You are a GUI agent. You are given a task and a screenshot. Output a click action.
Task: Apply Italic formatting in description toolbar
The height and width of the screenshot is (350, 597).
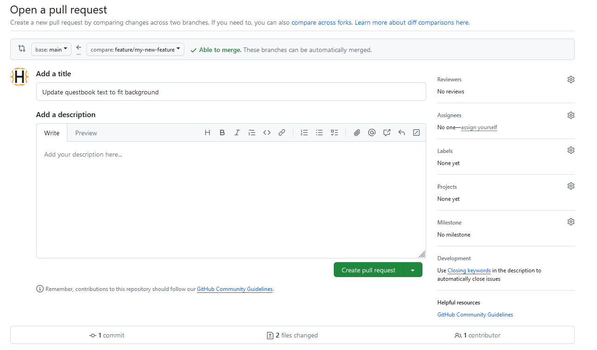tap(237, 132)
